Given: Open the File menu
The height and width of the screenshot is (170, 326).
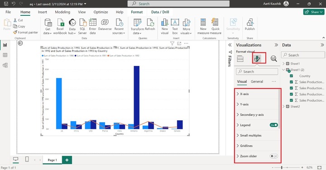Looking at the screenshot, I should pyautogui.click(x=8, y=12).
